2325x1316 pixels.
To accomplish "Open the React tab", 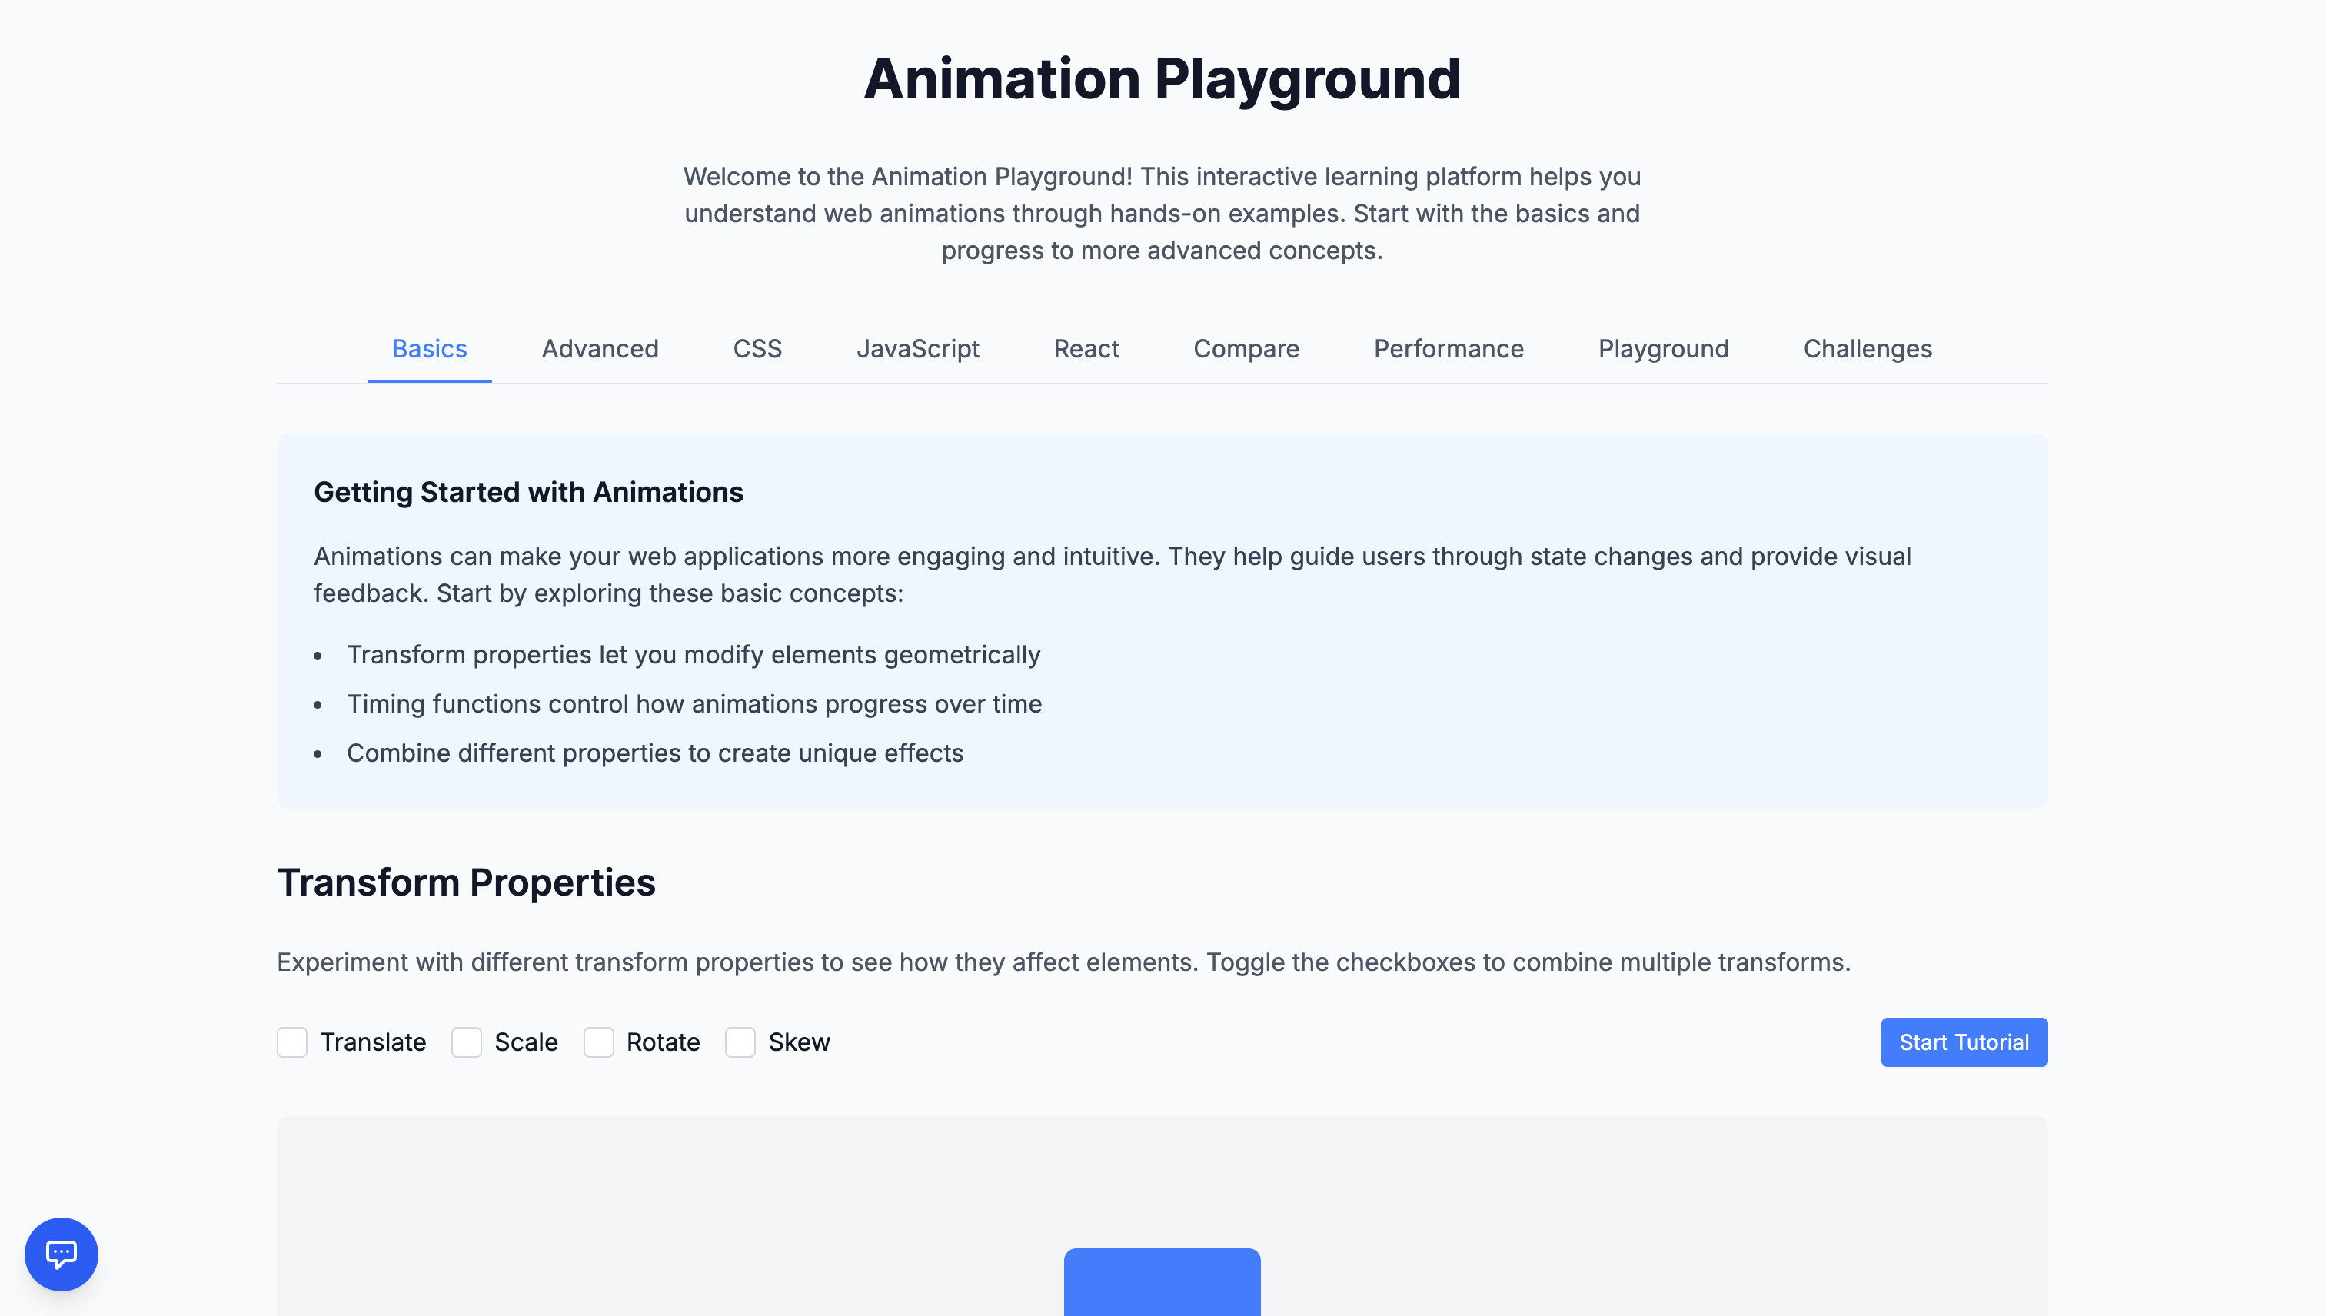I will pos(1086,349).
